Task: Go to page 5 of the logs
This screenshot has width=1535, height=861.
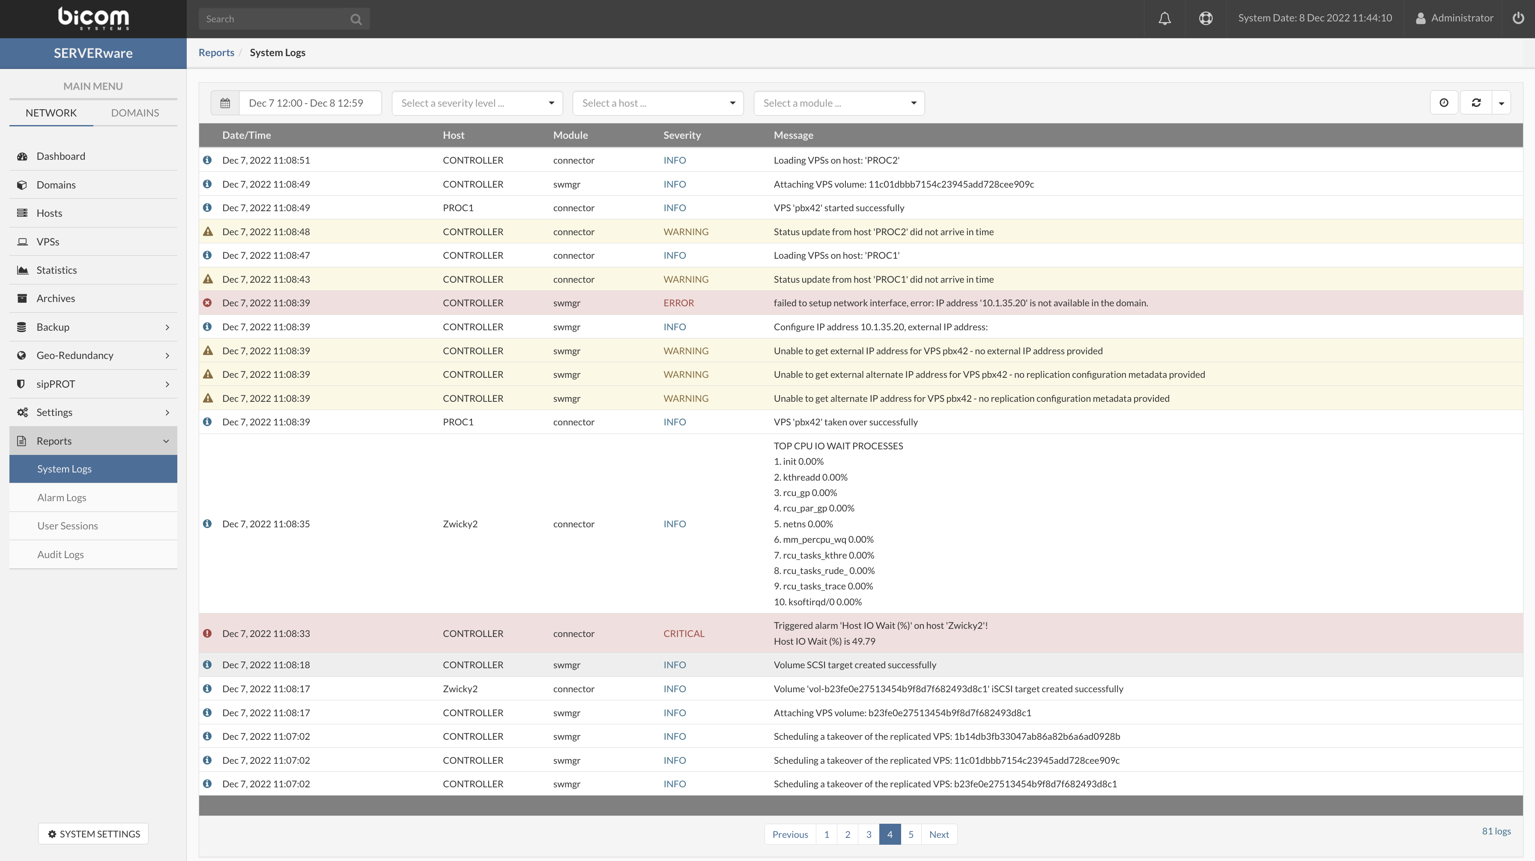Action: click(911, 834)
